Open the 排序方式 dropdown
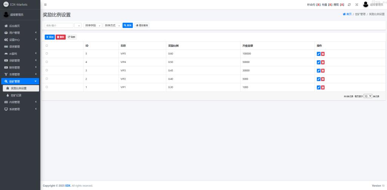Screen dimensions: 387x190 (x=112, y=26)
